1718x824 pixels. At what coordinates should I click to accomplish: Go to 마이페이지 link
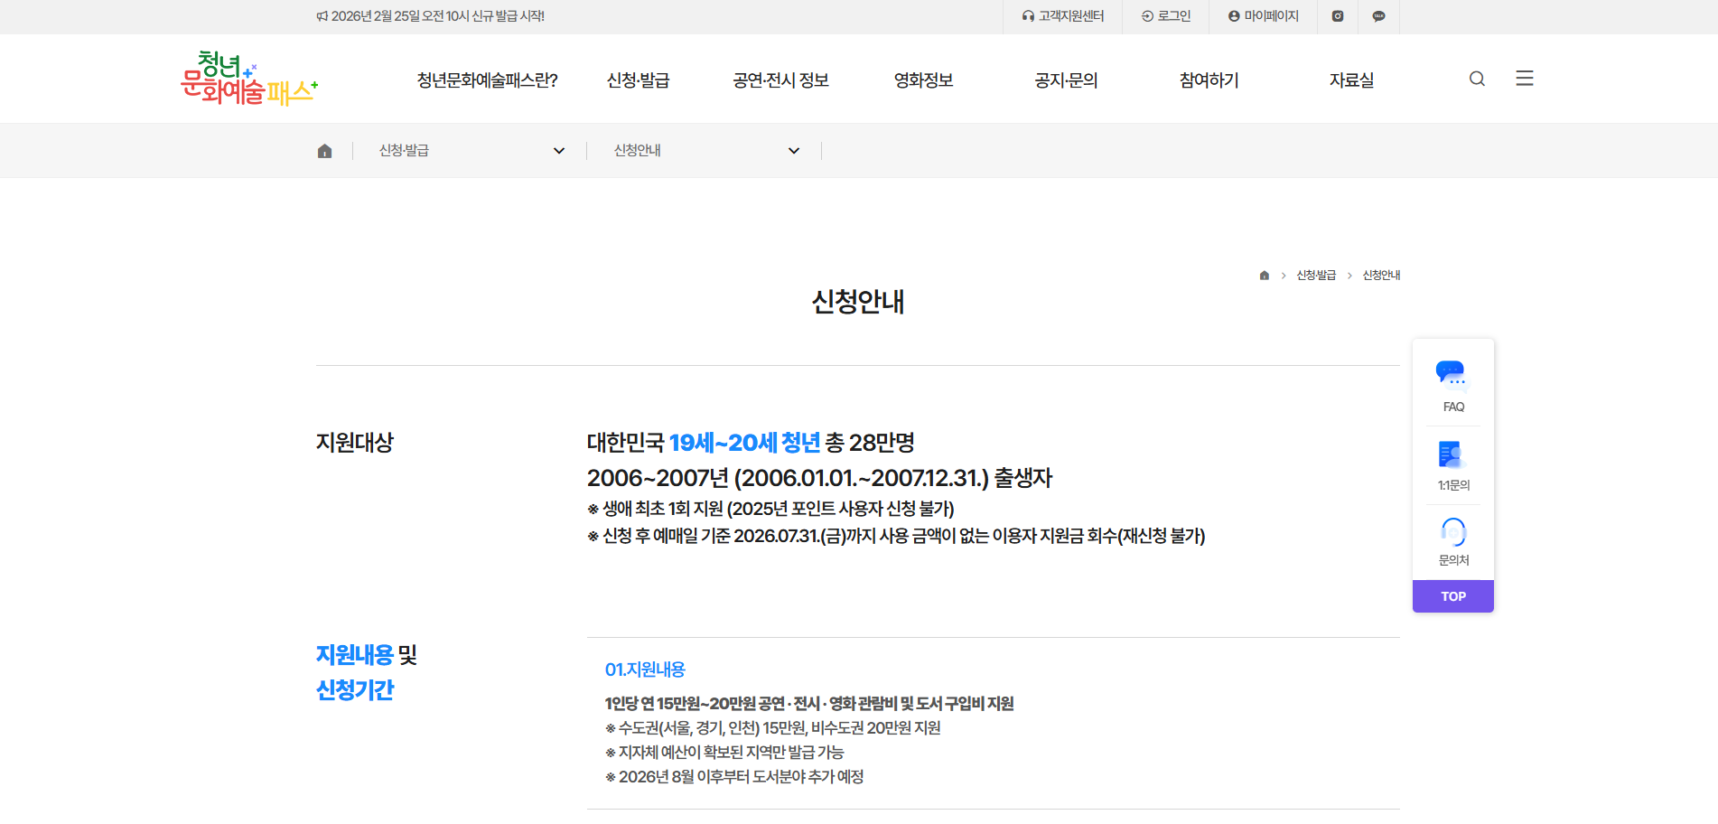point(1263,16)
